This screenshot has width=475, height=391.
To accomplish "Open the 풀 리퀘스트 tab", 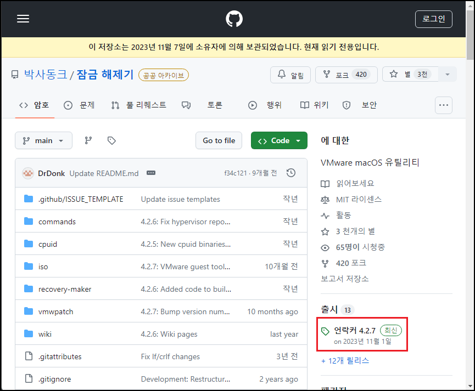I will point(139,105).
